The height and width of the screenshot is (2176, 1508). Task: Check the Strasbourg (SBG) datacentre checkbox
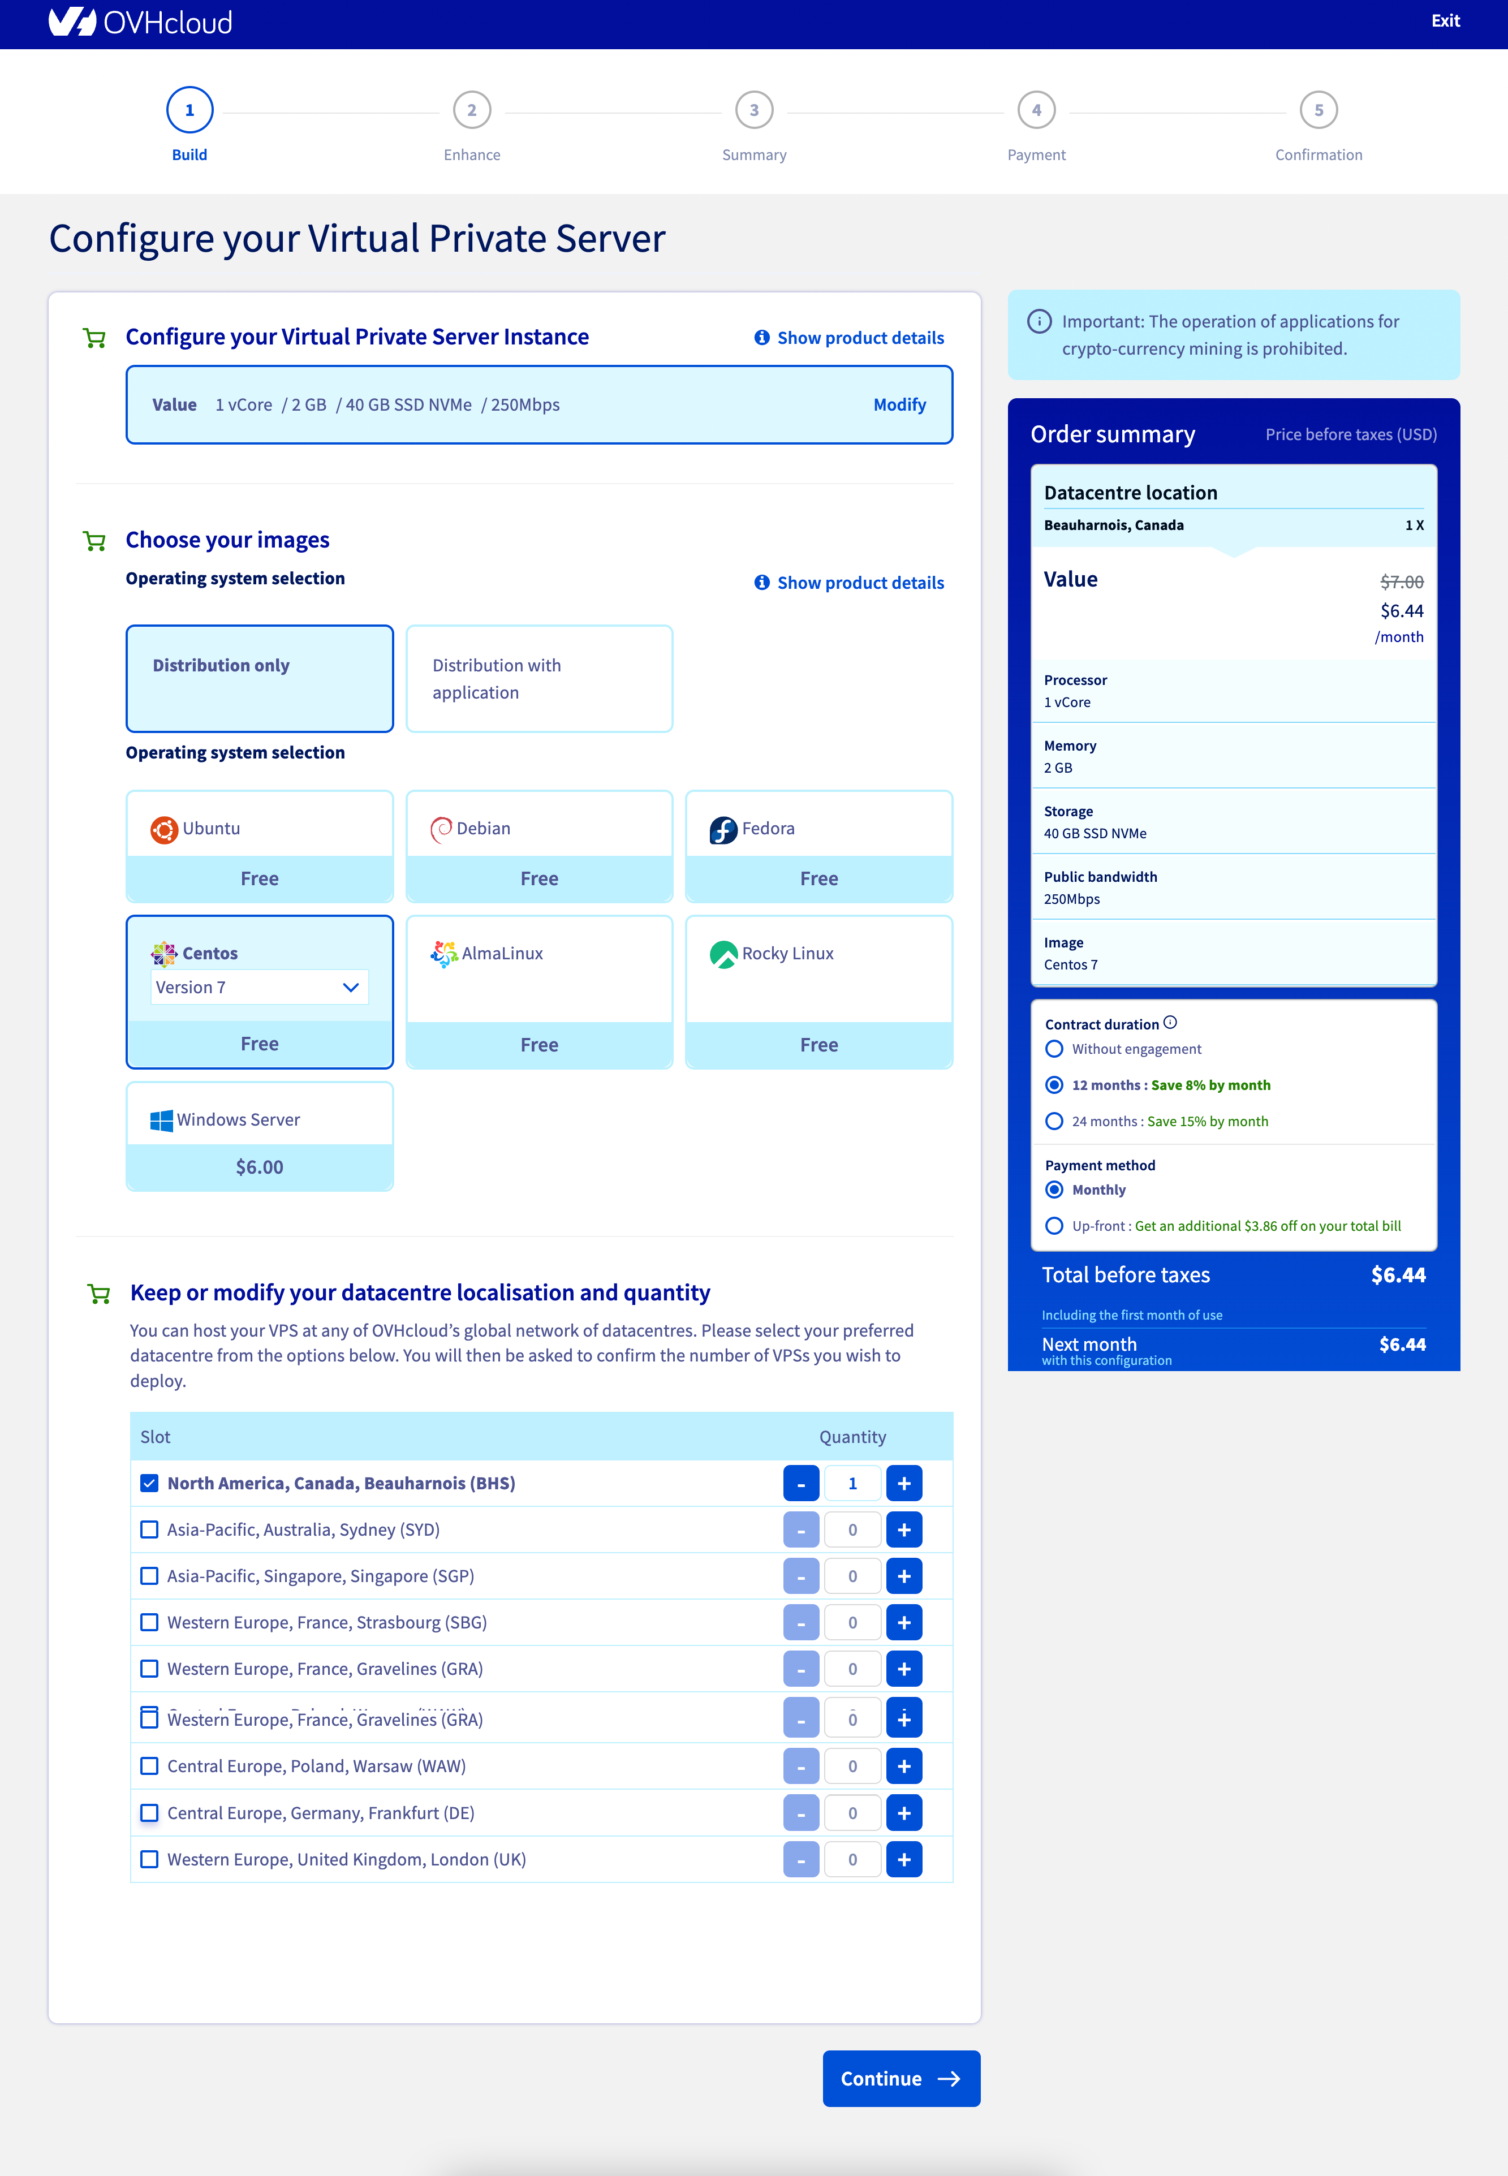149,1621
